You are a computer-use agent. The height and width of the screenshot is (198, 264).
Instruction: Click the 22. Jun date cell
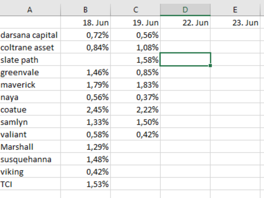pos(185,23)
